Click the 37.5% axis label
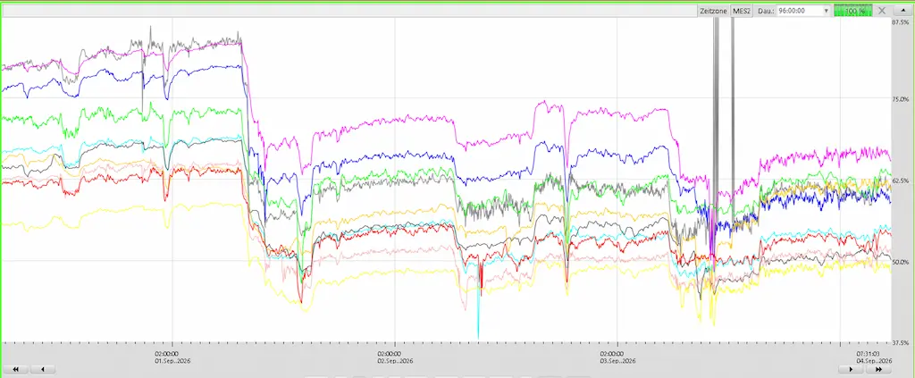 901,342
